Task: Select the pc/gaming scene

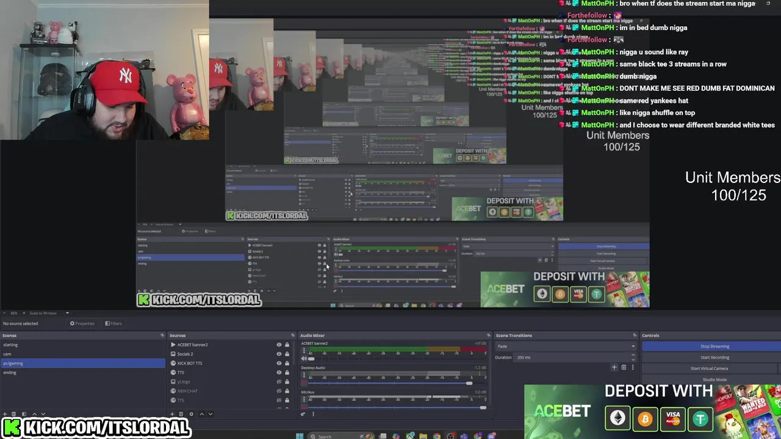Action: click(x=82, y=363)
